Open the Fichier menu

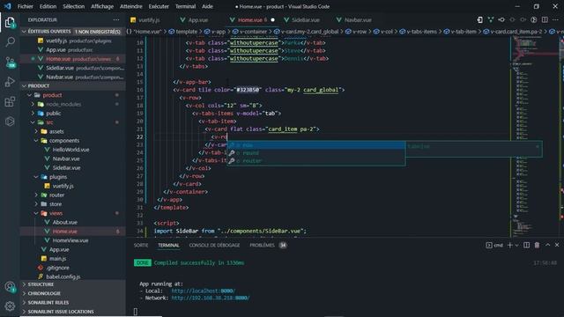(x=26, y=6)
